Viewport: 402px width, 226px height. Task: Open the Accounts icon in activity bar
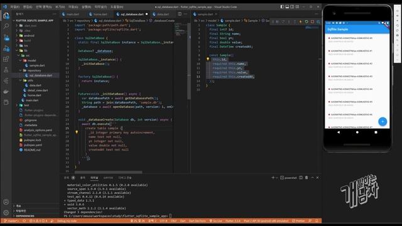point(6,202)
